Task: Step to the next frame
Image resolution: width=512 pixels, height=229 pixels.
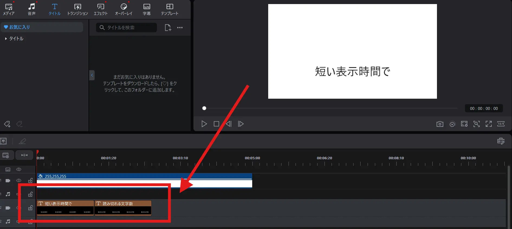Action: 241,124
